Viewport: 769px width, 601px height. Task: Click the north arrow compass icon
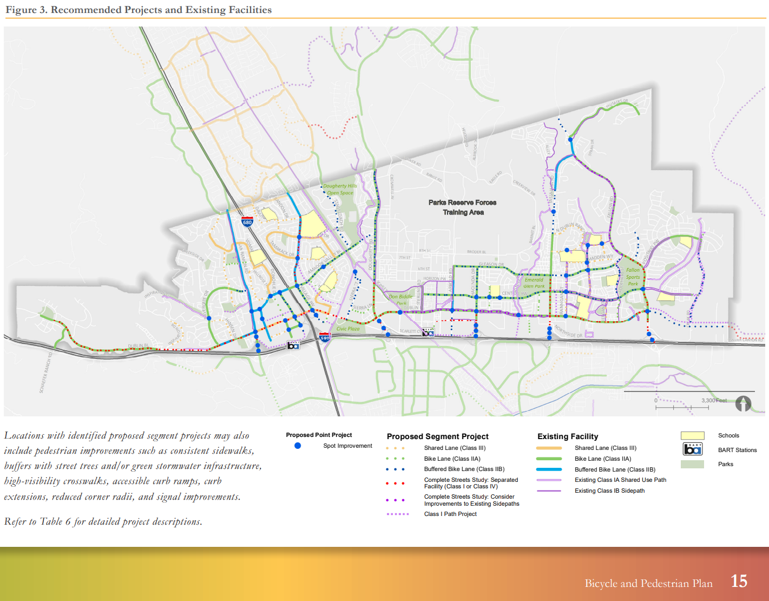coord(743,403)
